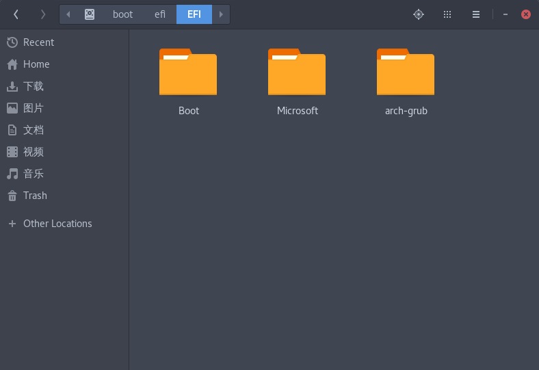This screenshot has height=370, width=539.
Task: Click the Trash label in sidebar
Action: point(35,196)
